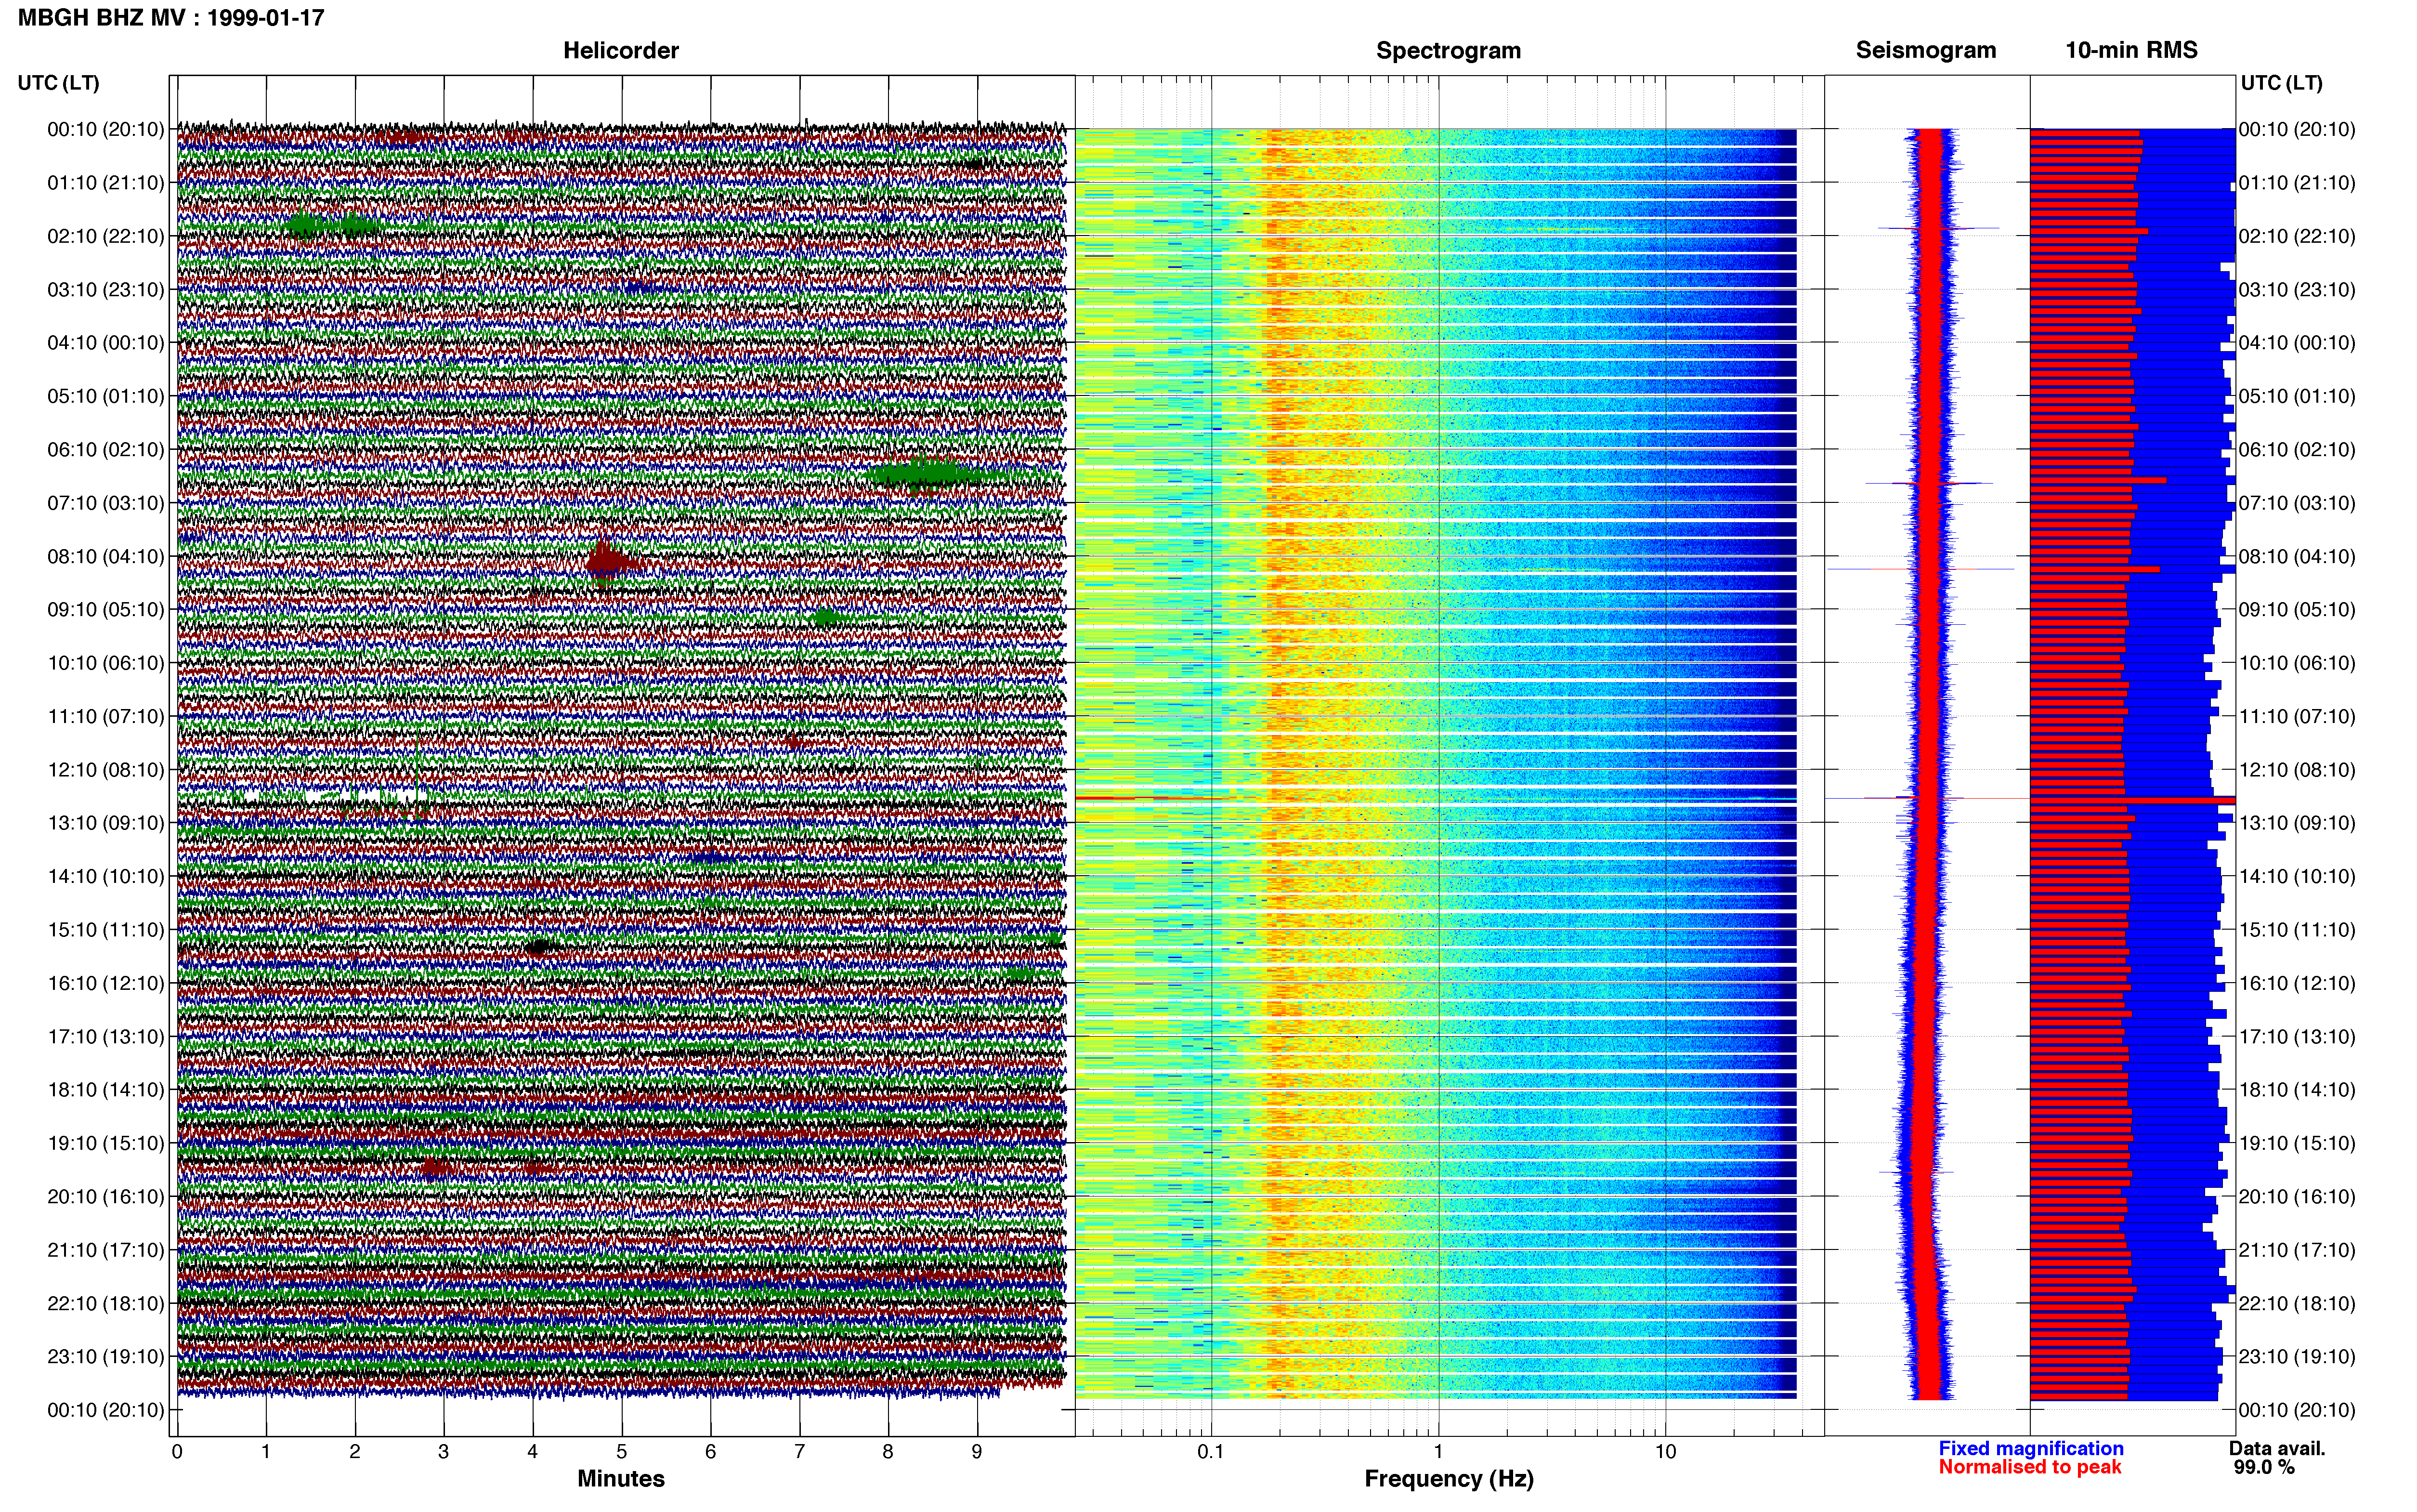Screen dimensions: 2417x1512
Task: Click right-axis time label 18:10 (14:10)
Action: coord(2297,1090)
